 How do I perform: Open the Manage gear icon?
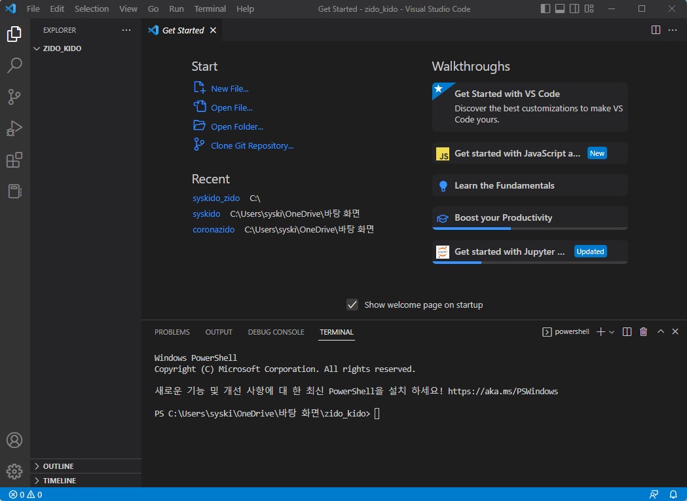[14, 472]
